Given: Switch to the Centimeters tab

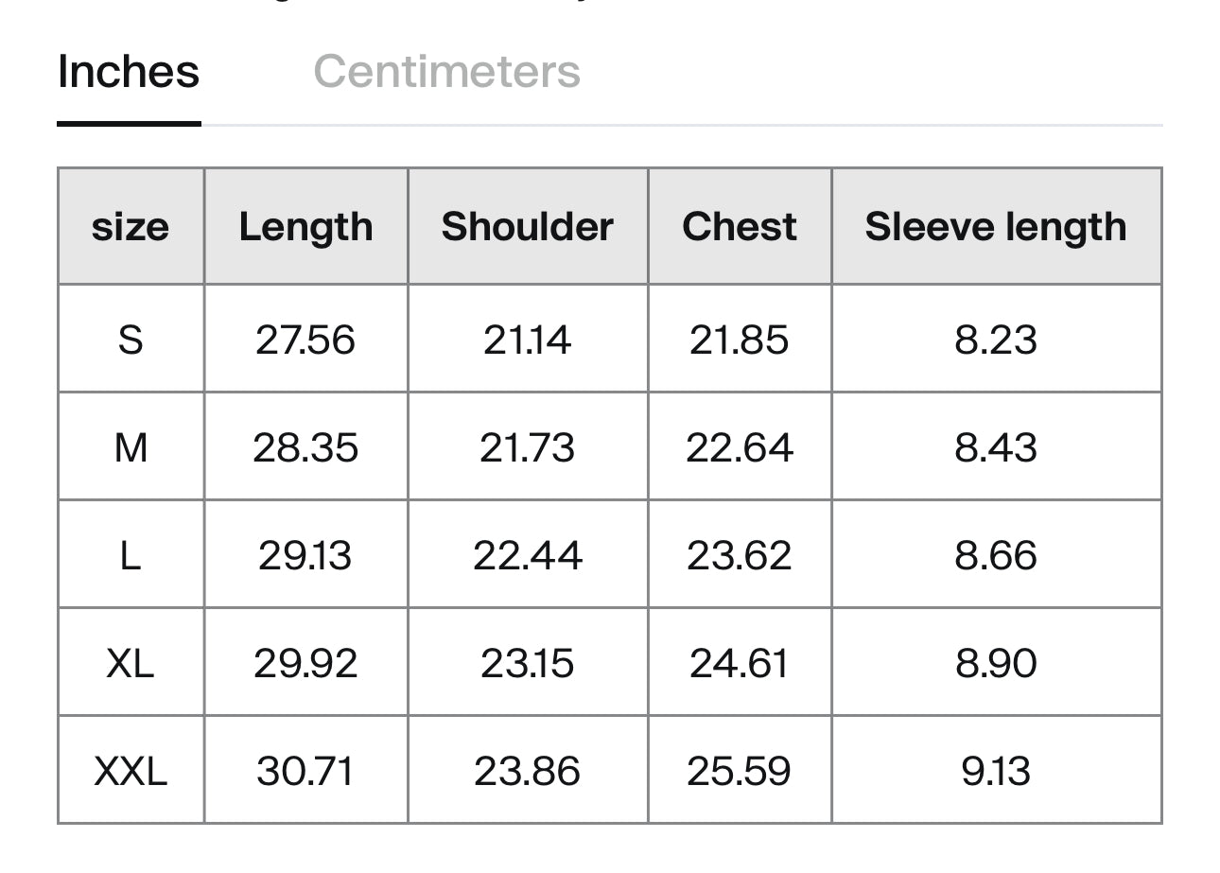Looking at the screenshot, I should coord(446,72).
